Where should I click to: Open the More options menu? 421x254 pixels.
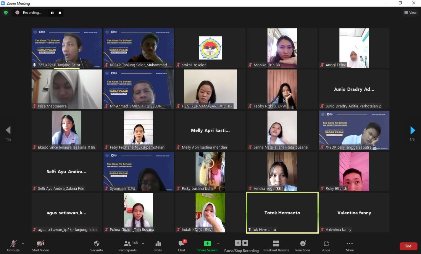coord(349,246)
